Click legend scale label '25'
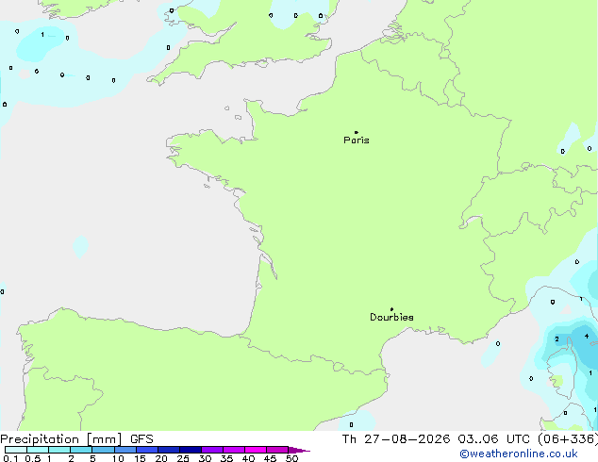598x462 pixels. pyautogui.click(x=183, y=458)
